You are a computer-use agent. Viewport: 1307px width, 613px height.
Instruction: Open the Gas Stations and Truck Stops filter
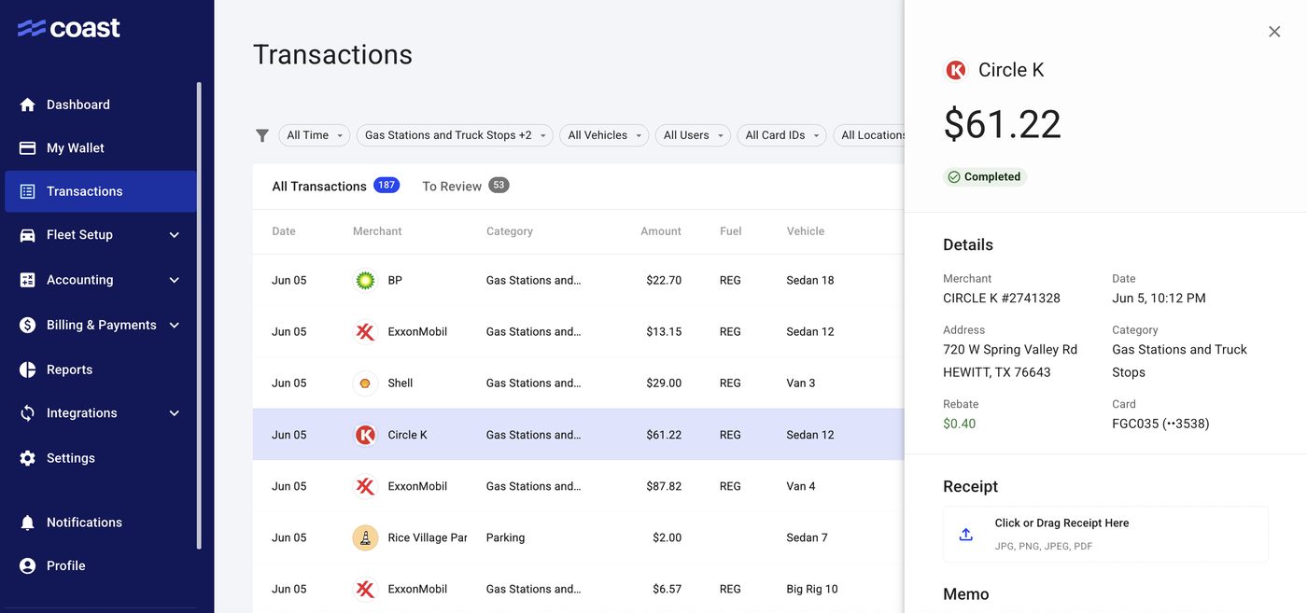455,135
